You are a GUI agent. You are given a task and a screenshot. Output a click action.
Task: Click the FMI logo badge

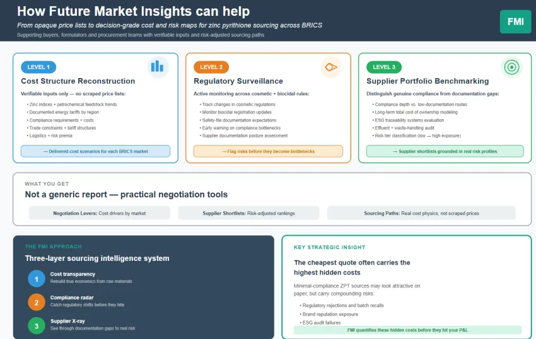515,21
